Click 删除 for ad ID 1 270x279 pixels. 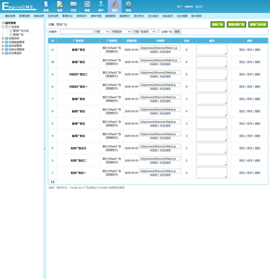(257, 173)
